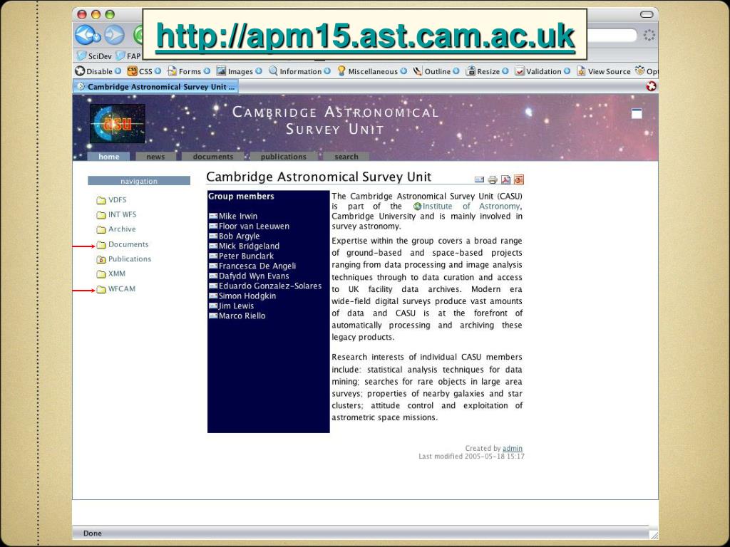The image size is (730, 547).
Task: Click the mail icon beside Mike Irwin
Action: [213, 216]
